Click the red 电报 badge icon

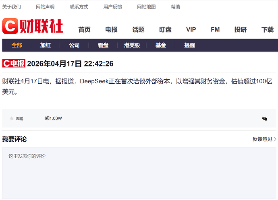coord(14,64)
